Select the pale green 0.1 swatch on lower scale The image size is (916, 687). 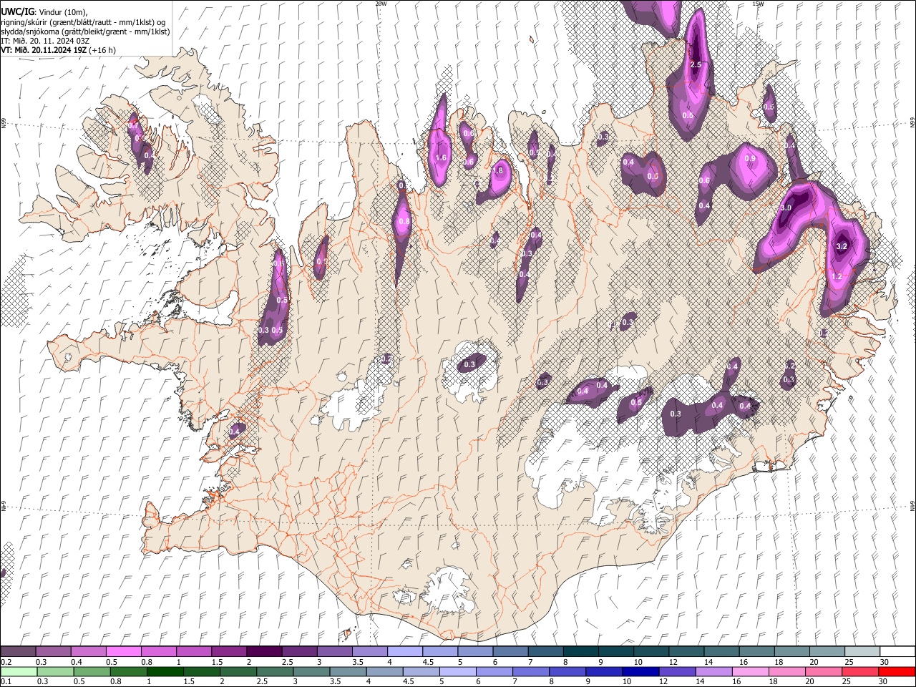(19, 672)
